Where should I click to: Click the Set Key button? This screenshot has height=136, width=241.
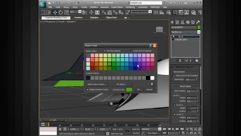(x=136, y=133)
